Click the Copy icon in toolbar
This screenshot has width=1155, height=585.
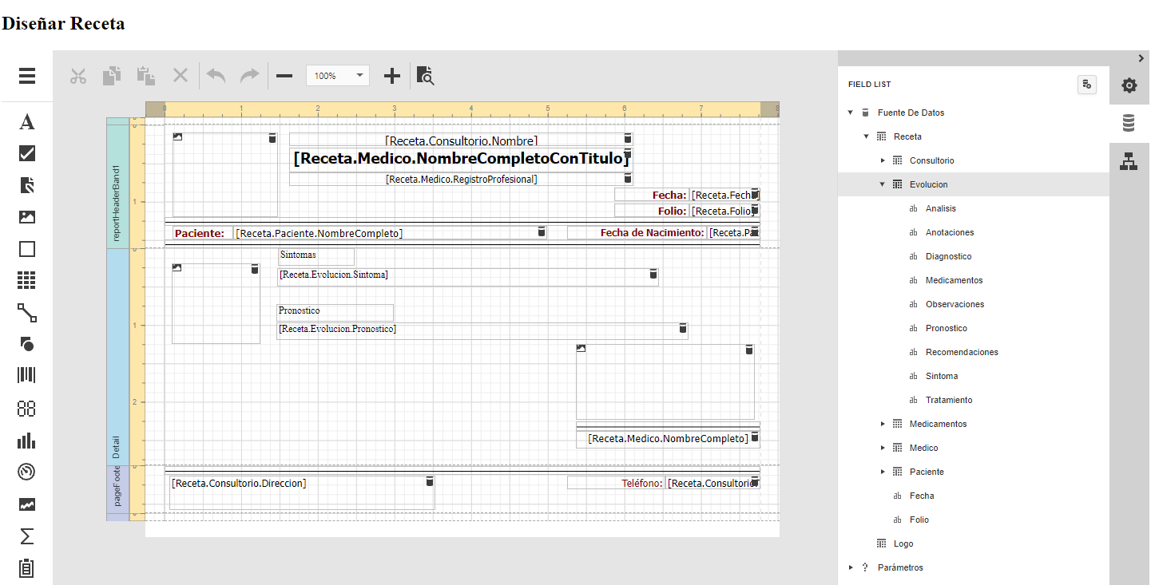[x=112, y=76]
